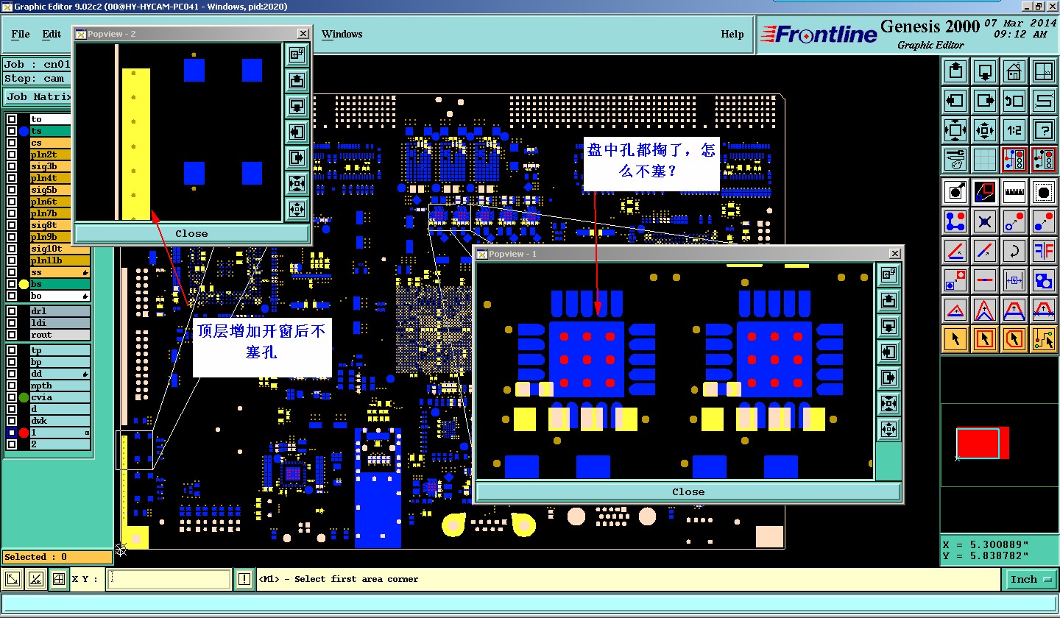The image size is (1060, 618).
Task: Click the Job Matrix button
Action: pyautogui.click(x=39, y=96)
